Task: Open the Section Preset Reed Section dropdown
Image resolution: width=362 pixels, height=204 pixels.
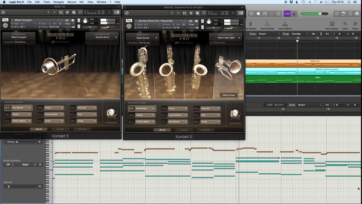Action: [143, 38]
